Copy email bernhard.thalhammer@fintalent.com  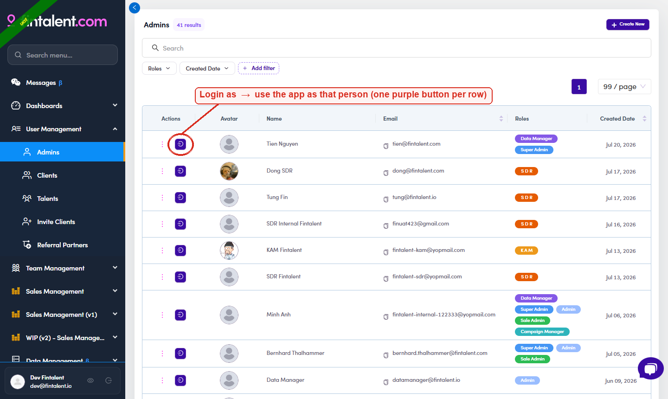pyautogui.click(x=386, y=355)
